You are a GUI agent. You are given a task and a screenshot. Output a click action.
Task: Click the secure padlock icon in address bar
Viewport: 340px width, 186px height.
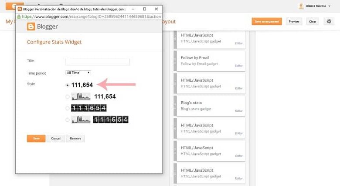point(19,17)
